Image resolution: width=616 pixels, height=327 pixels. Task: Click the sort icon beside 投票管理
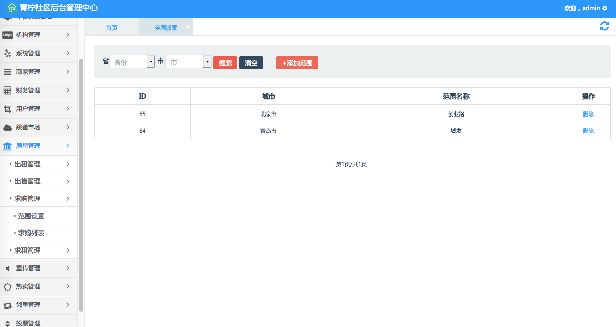8,323
